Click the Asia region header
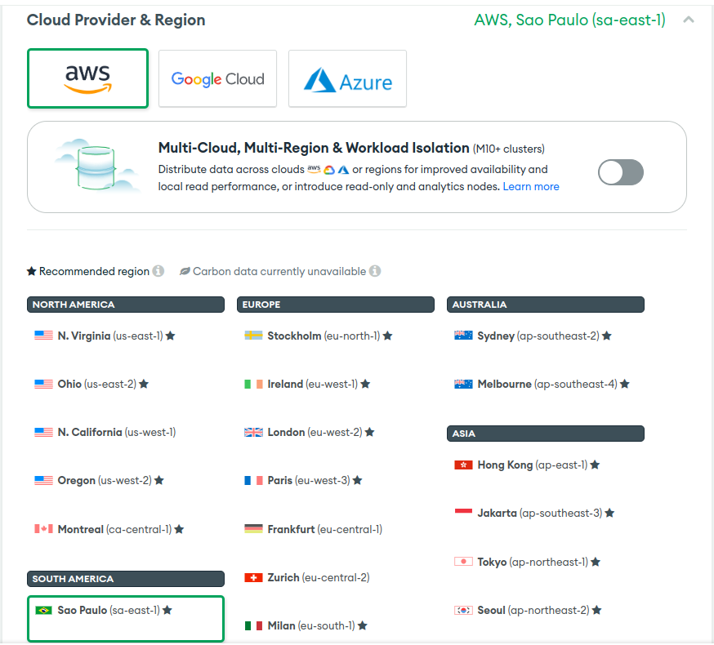 point(546,434)
